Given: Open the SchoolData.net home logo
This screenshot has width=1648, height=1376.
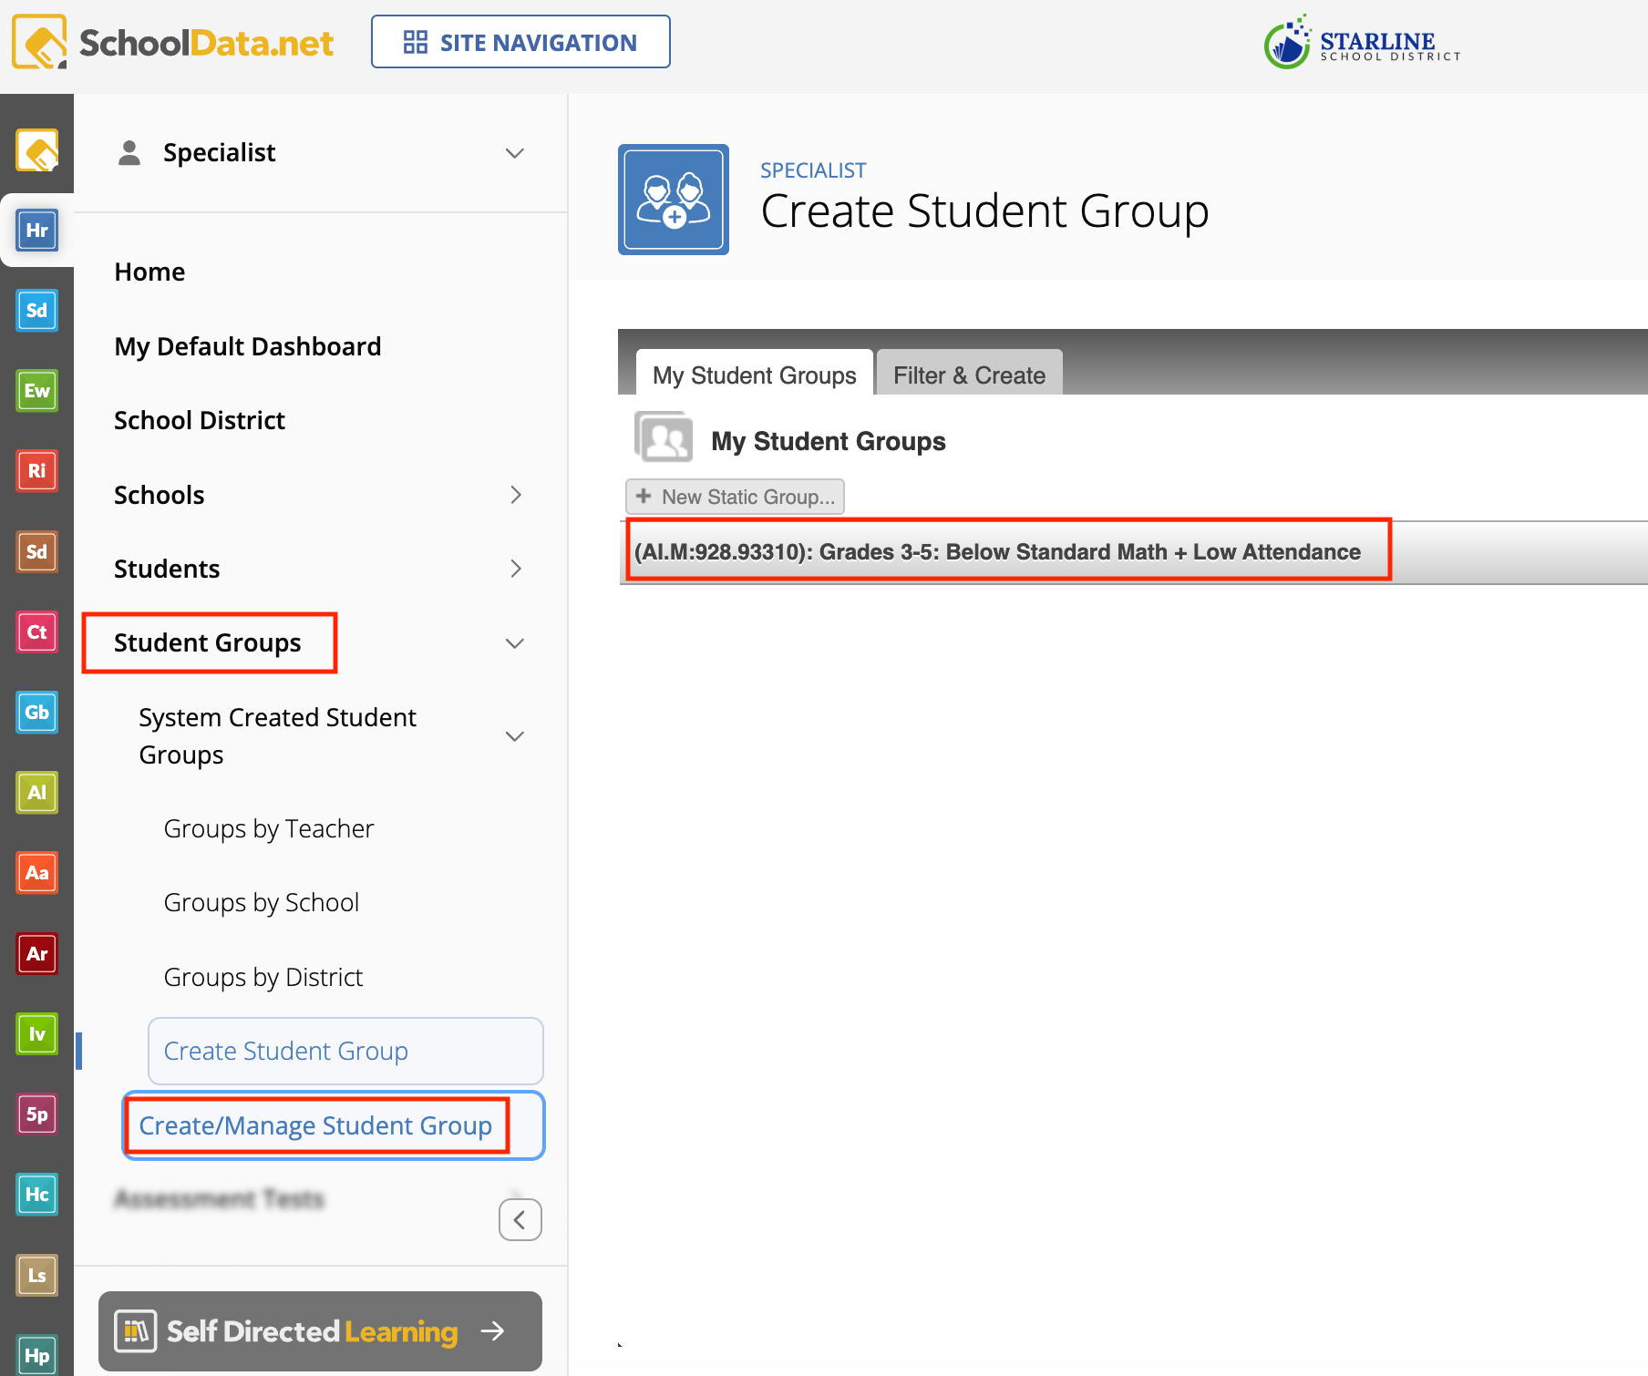Looking at the screenshot, I should click(173, 42).
